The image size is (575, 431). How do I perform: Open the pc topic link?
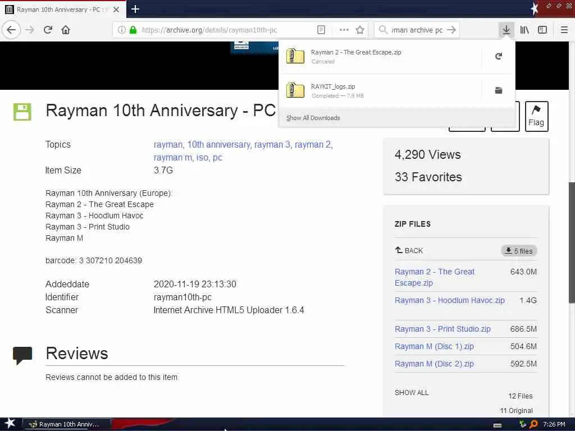pyautogui.click(x=217, y=158)
